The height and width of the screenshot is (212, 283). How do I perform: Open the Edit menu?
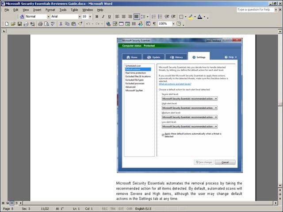click(x=16, y=10)
